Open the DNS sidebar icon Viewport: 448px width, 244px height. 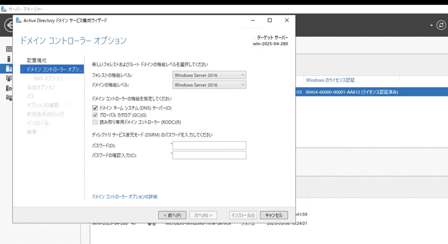(9, 88)
